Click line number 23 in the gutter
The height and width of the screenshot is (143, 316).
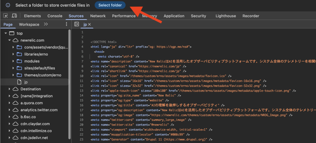click(81, 139)
